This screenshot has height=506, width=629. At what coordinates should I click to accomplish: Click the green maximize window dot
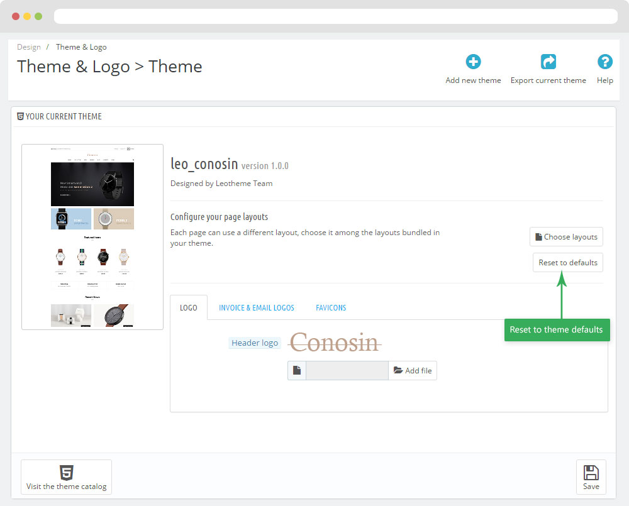38,16
